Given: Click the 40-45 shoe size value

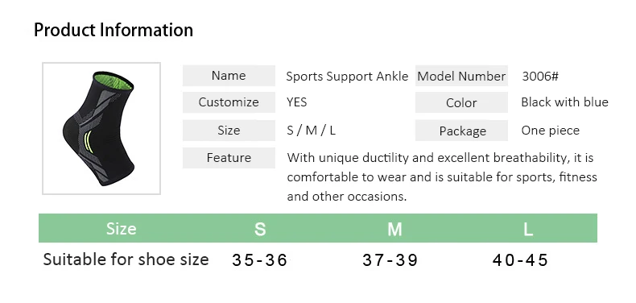Looking at the screenshot, I should [x=520, y=260].
